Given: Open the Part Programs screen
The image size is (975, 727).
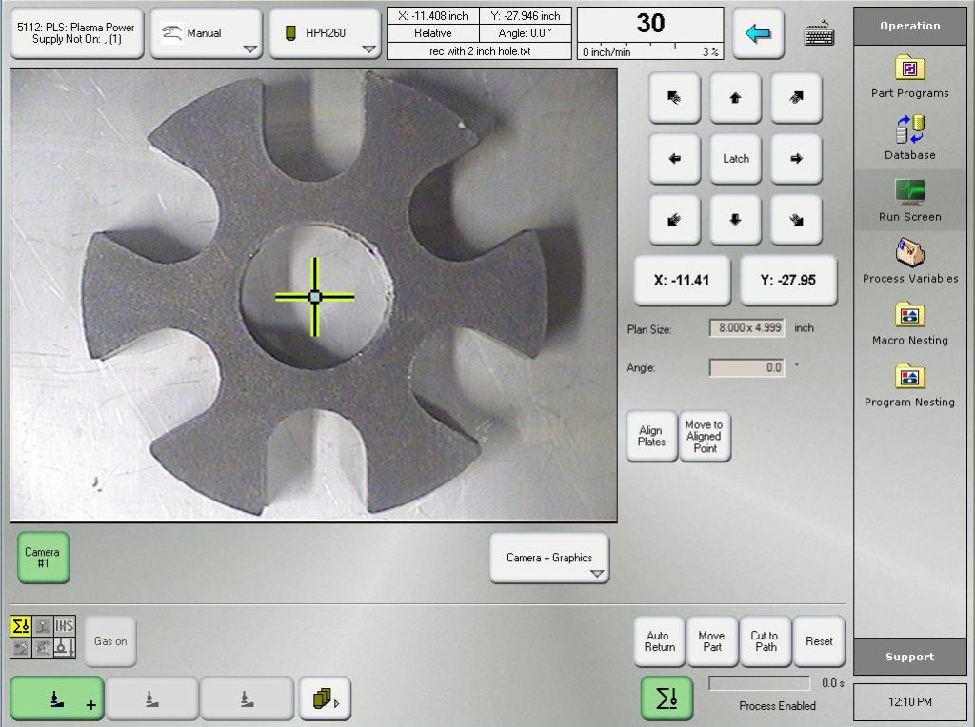Looking at the screenshot, I should tap(908, 76).
